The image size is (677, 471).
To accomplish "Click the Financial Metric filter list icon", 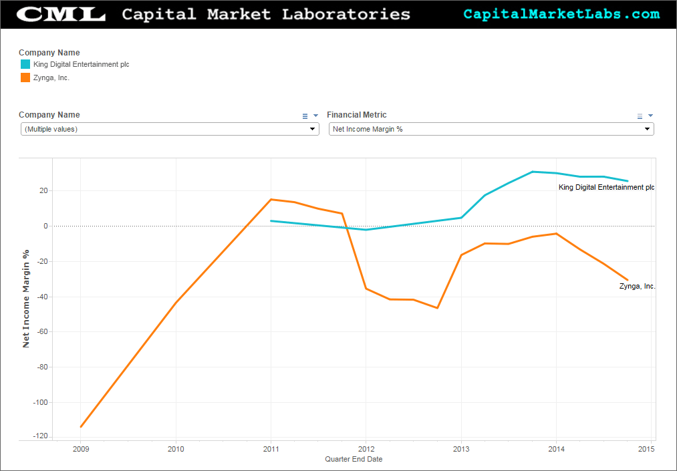I will pyautogui.click(x=640, y=116).
